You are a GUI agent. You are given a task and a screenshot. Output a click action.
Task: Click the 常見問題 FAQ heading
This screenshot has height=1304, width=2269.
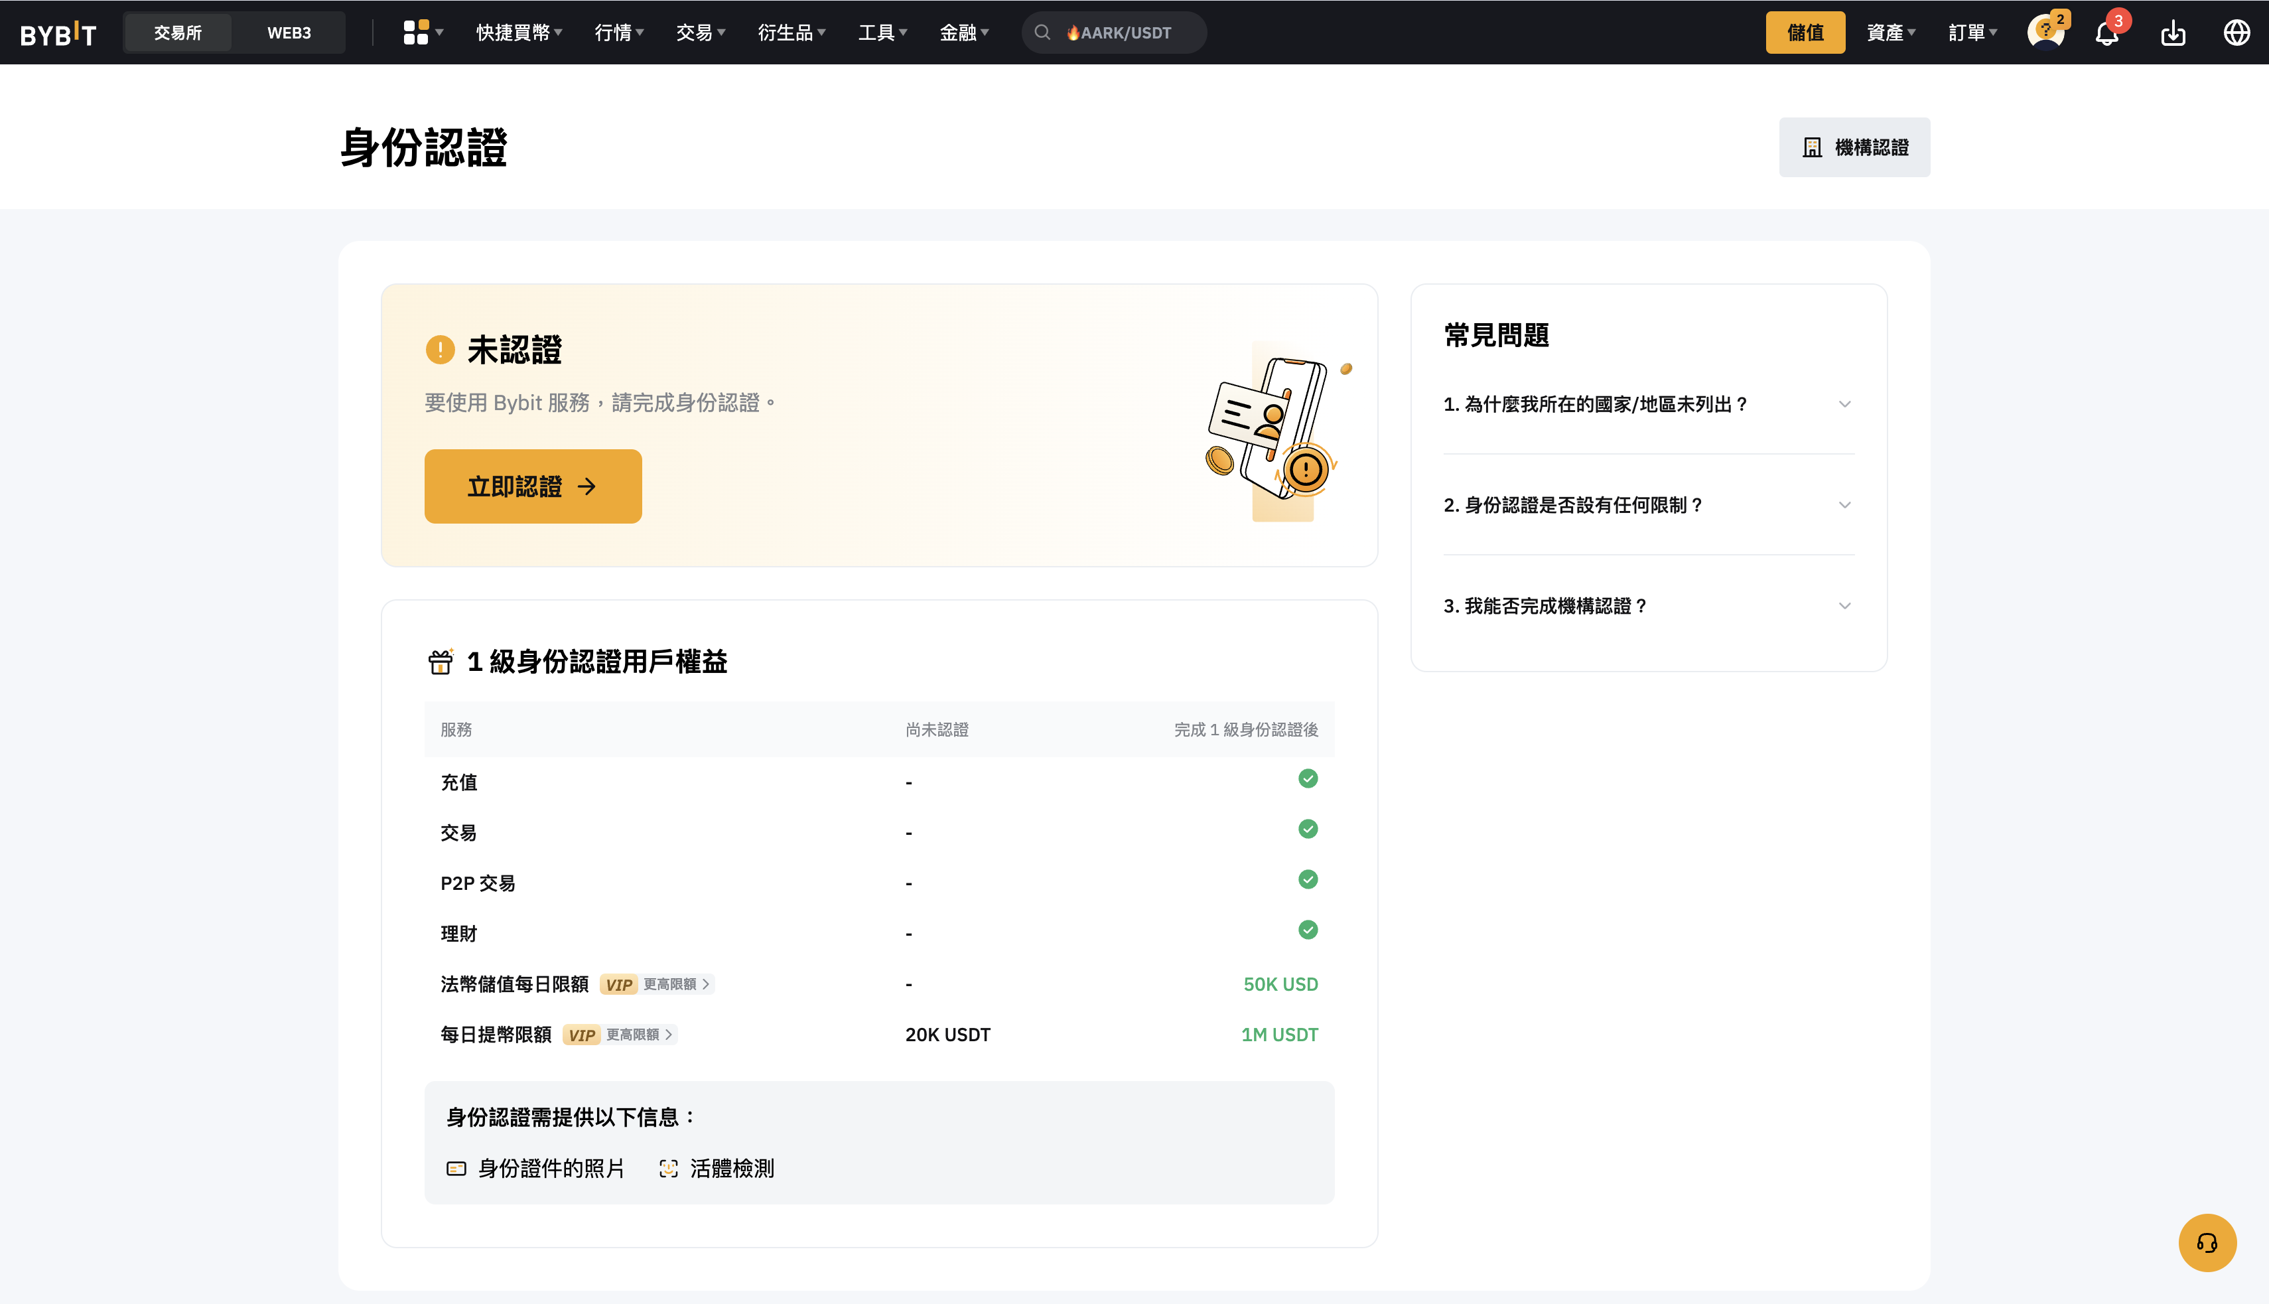[1496, 335]
